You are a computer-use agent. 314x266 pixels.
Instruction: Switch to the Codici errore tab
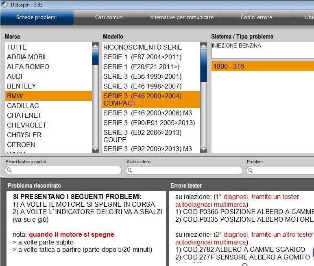(256, 17)
